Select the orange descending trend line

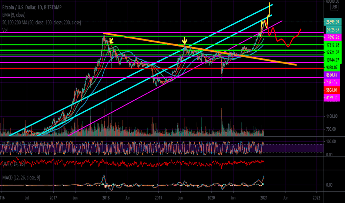pos(200,49)
